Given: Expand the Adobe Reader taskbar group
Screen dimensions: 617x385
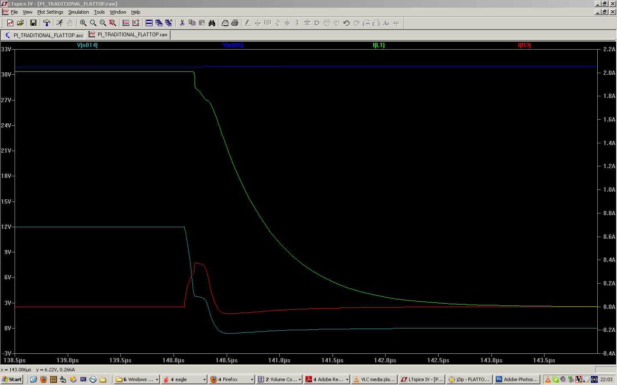Looking at the screenshot, I should (326, 379).
